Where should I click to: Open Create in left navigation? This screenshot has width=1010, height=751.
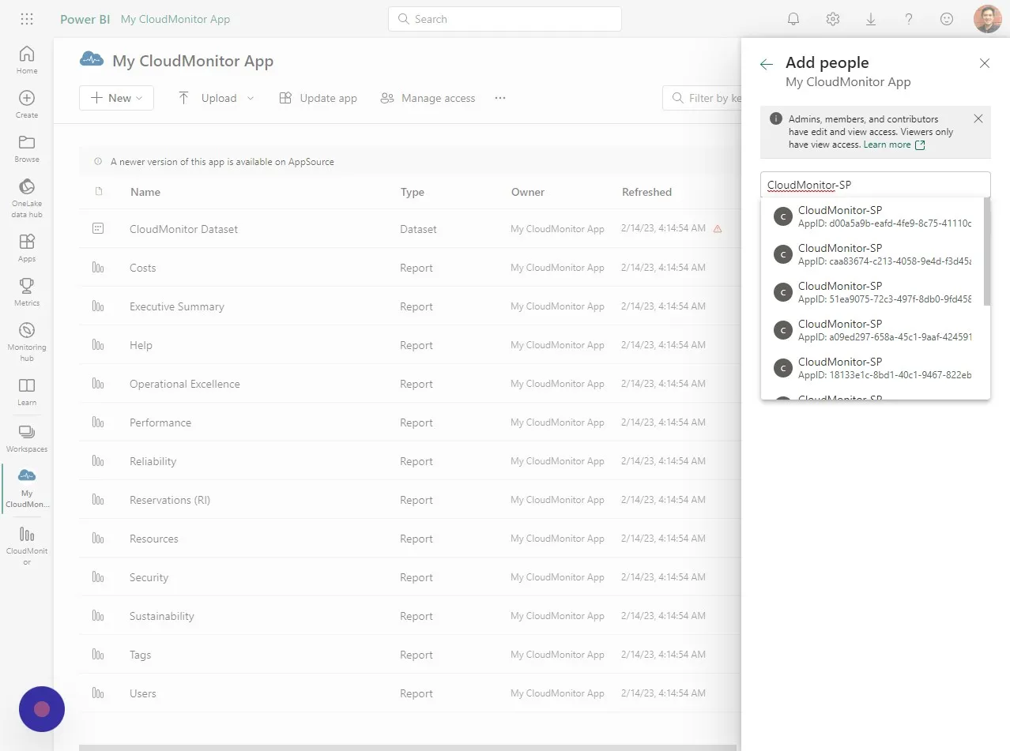(27, 104)
